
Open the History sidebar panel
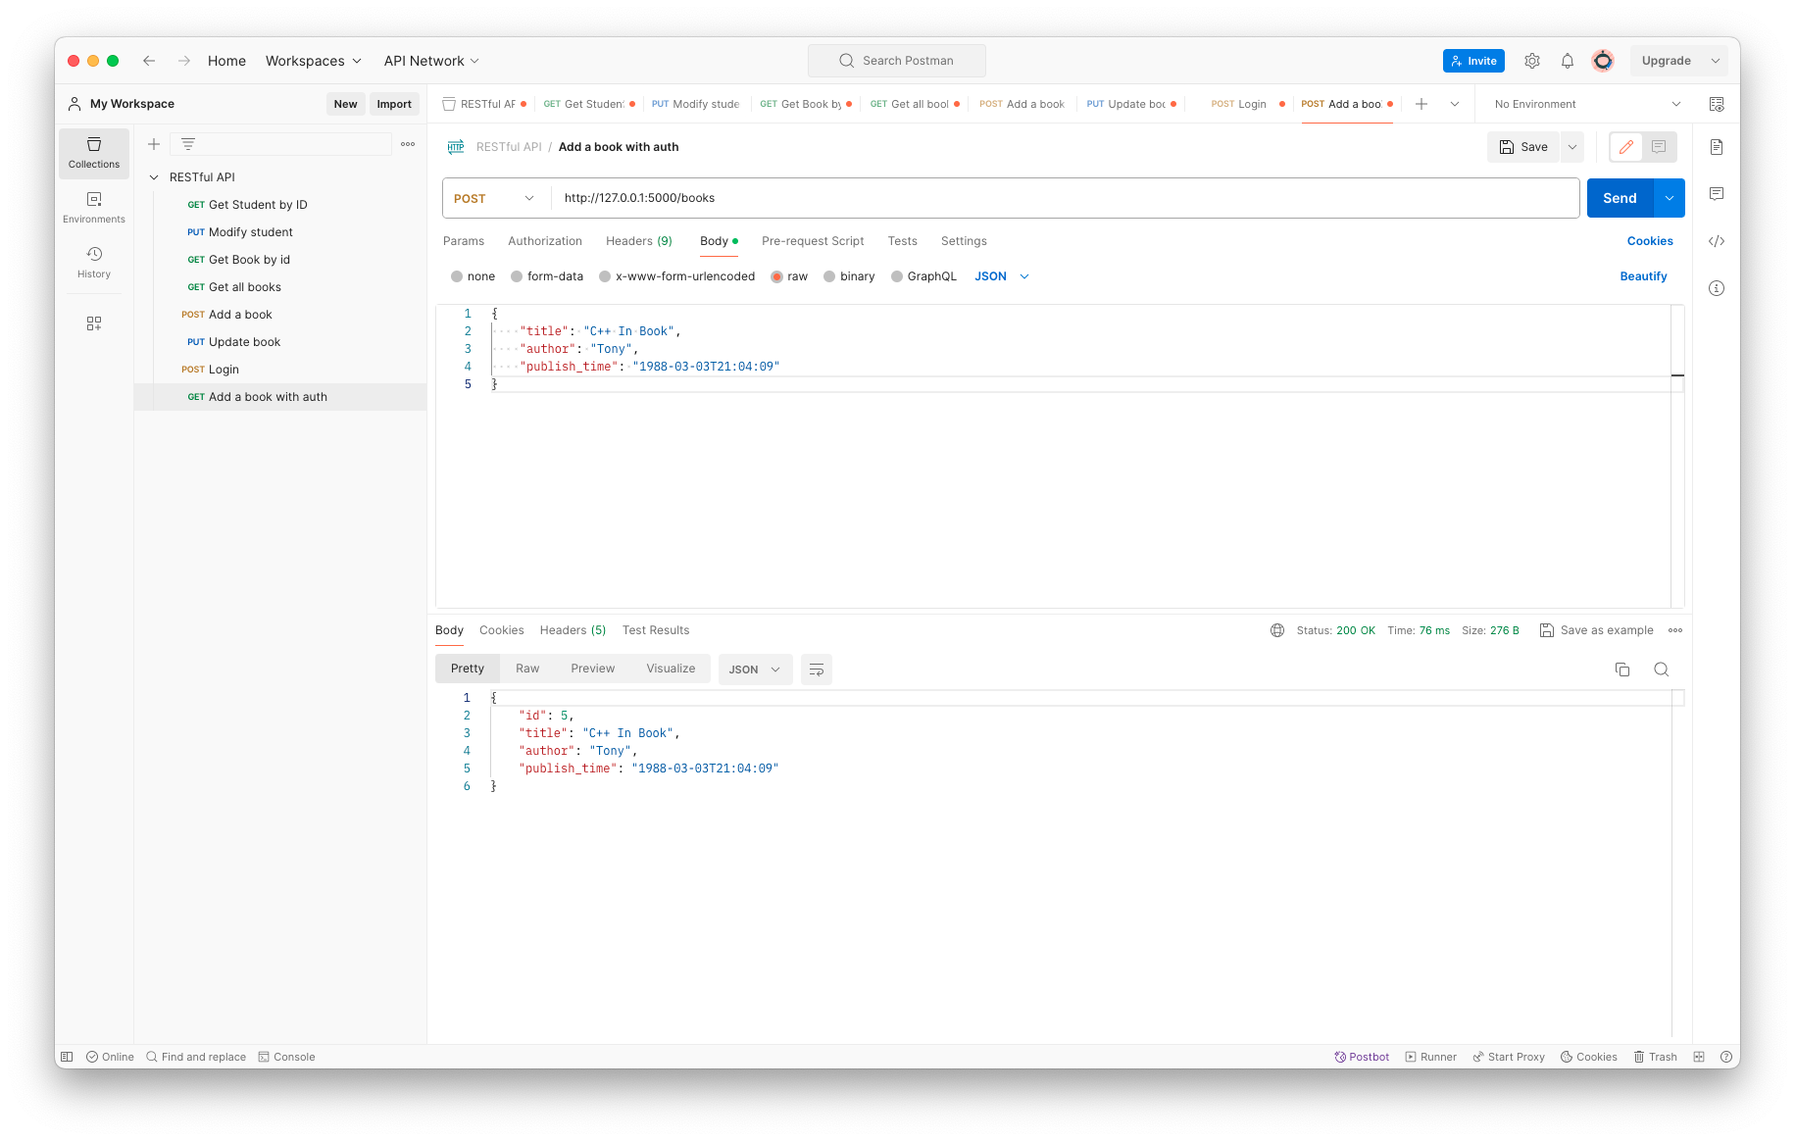coord(94,262)
